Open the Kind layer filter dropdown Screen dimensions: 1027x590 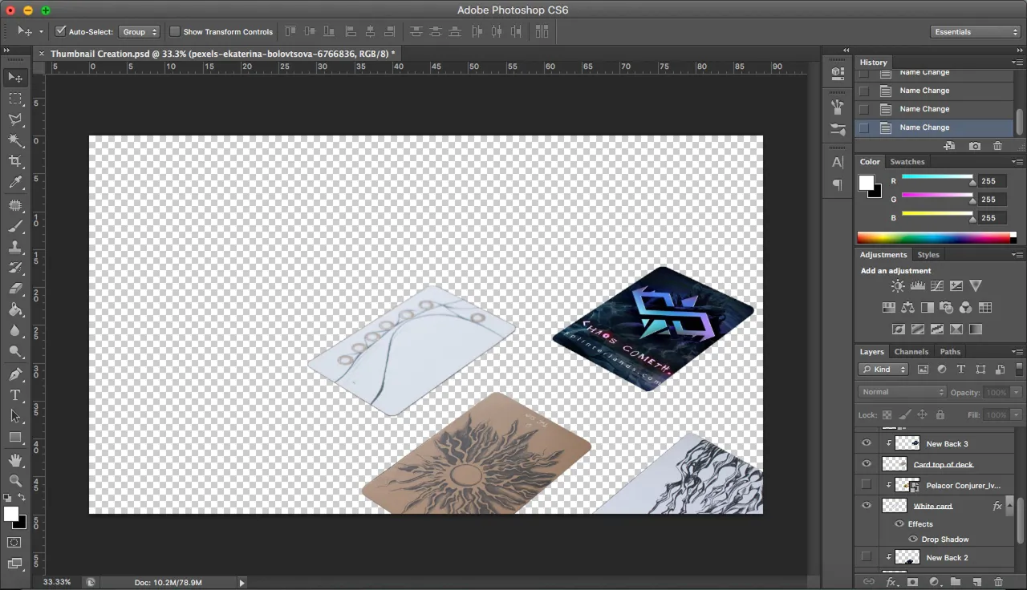pyautogui.click(x=883, y=370)
